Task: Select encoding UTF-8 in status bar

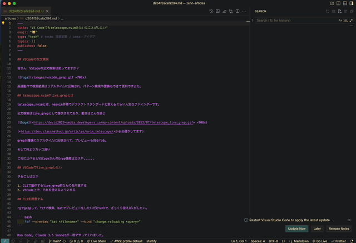Action: [273, 241]
